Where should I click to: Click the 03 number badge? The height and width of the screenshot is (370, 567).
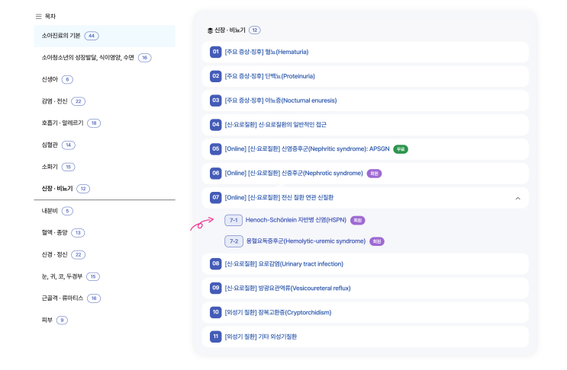(x=215, y=100)
